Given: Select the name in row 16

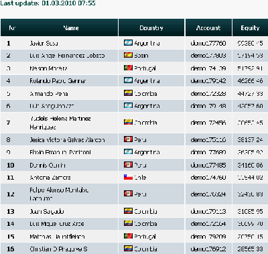Looking at the screenshot, I should (58, 249).
